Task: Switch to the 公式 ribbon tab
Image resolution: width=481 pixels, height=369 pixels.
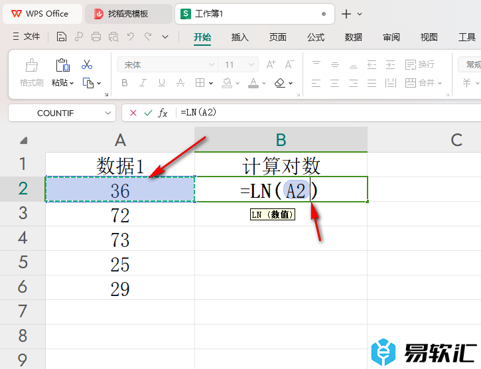Action: tap(316, 37)
